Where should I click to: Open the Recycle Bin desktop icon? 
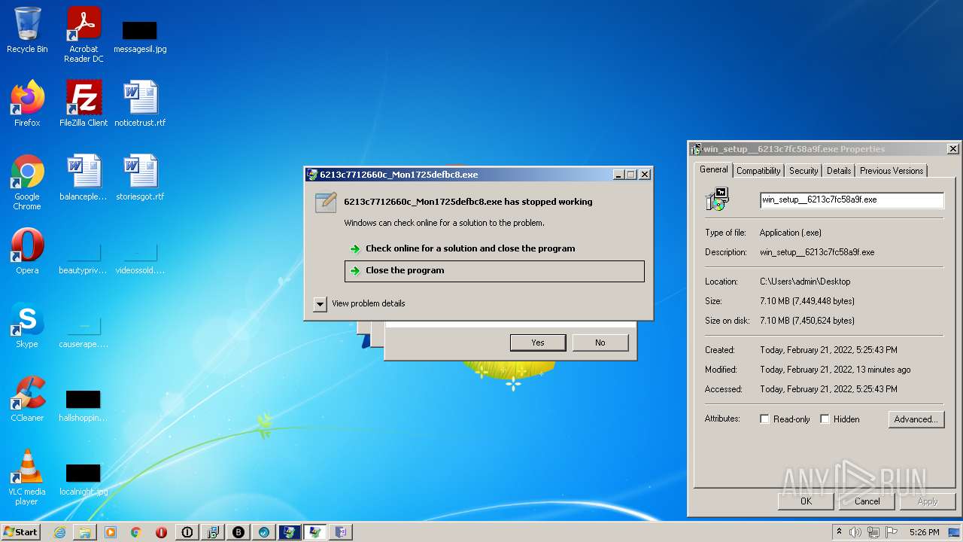coord(27,30)
